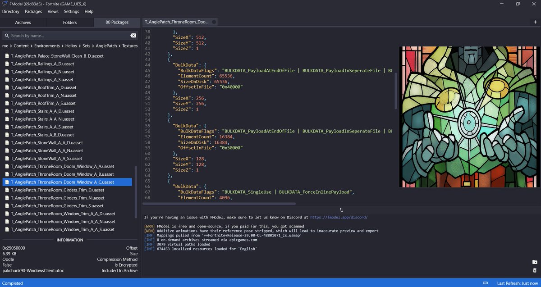Select T_AnglePatch_ThroneRoom_Doom_Window_A_A.uasset

tap(68, 166)
